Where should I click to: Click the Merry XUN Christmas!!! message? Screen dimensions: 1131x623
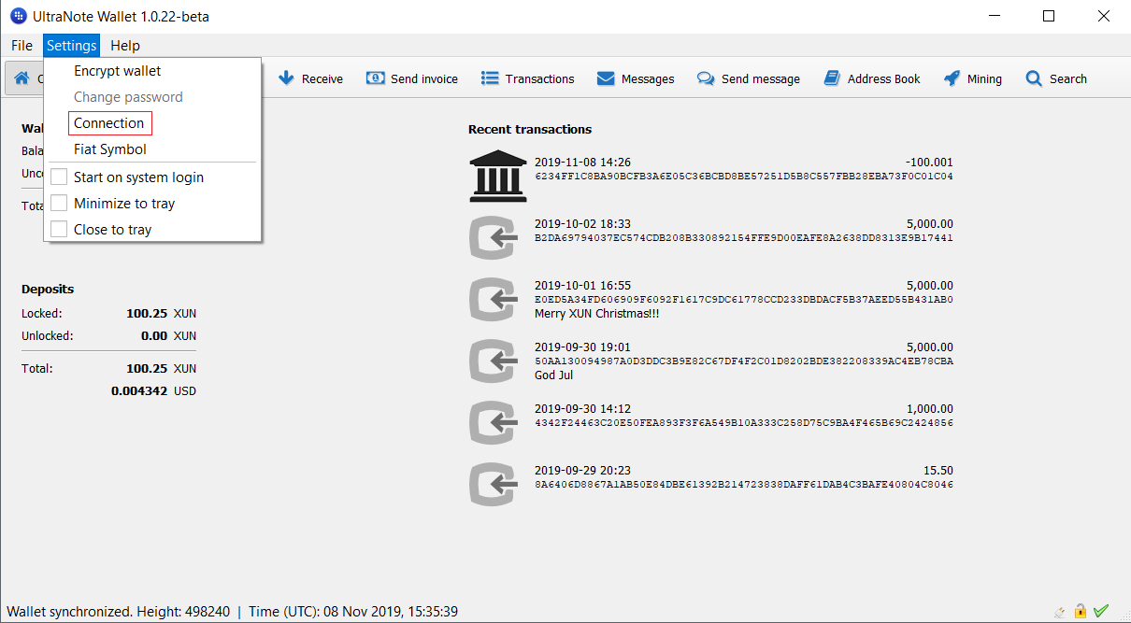(x=597, y=314)
